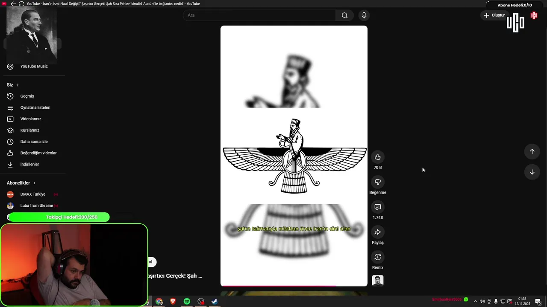Click the magnifier search button

click(345, 15)
